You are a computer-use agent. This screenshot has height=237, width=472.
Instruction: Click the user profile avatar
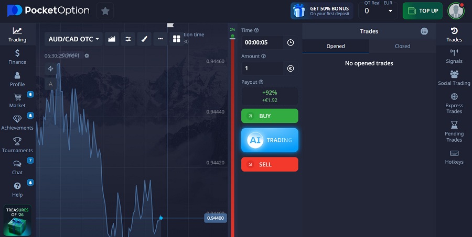(456, 11)
